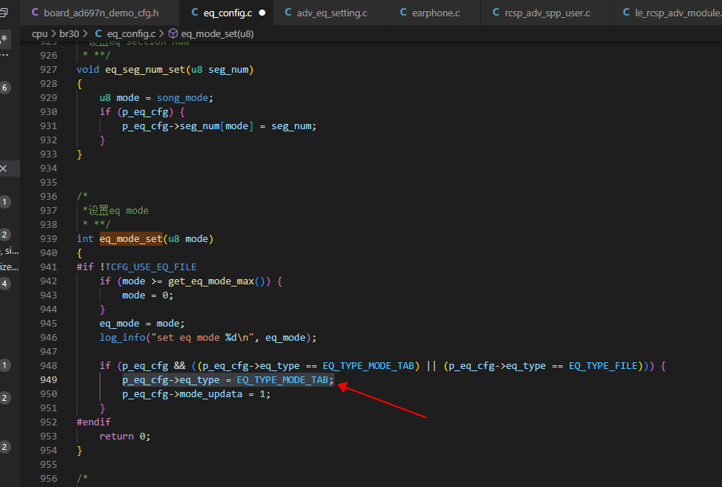This screenshot has height=487, width=722.
Task: Open the adv_eq_setting.c tab
Action: click(326, 13)
